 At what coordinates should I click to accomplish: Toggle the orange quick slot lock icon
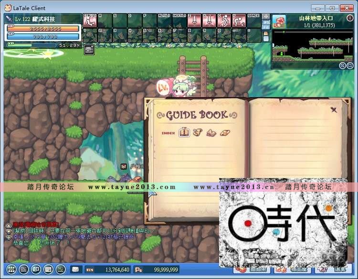(266, 33)
